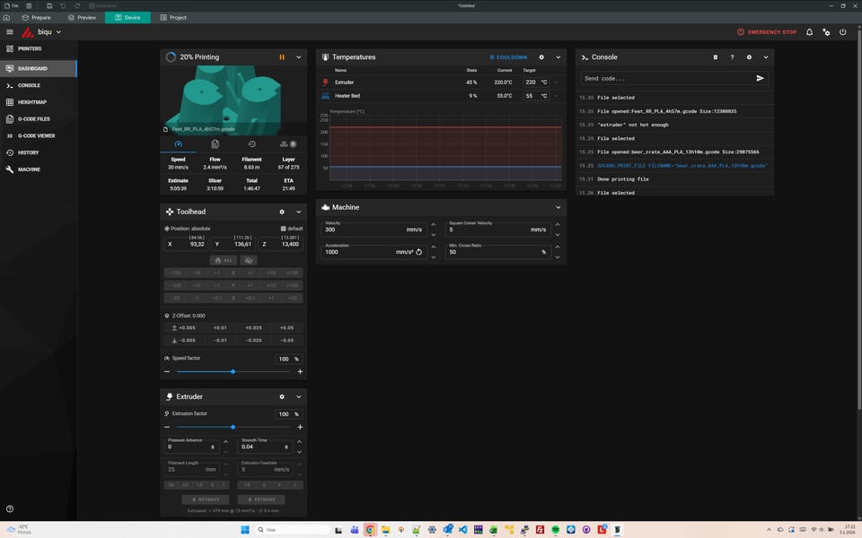862x538 pixels.
Task: Click the Cooldown button
Action: coord(509,57)
